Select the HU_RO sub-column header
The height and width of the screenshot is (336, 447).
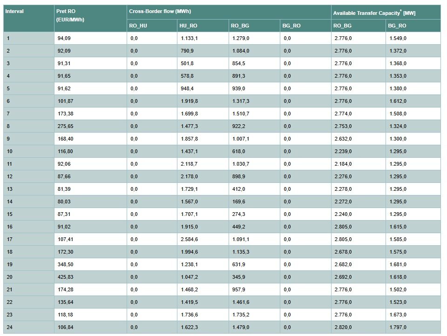pyautogui.click(x=188, y=26)
